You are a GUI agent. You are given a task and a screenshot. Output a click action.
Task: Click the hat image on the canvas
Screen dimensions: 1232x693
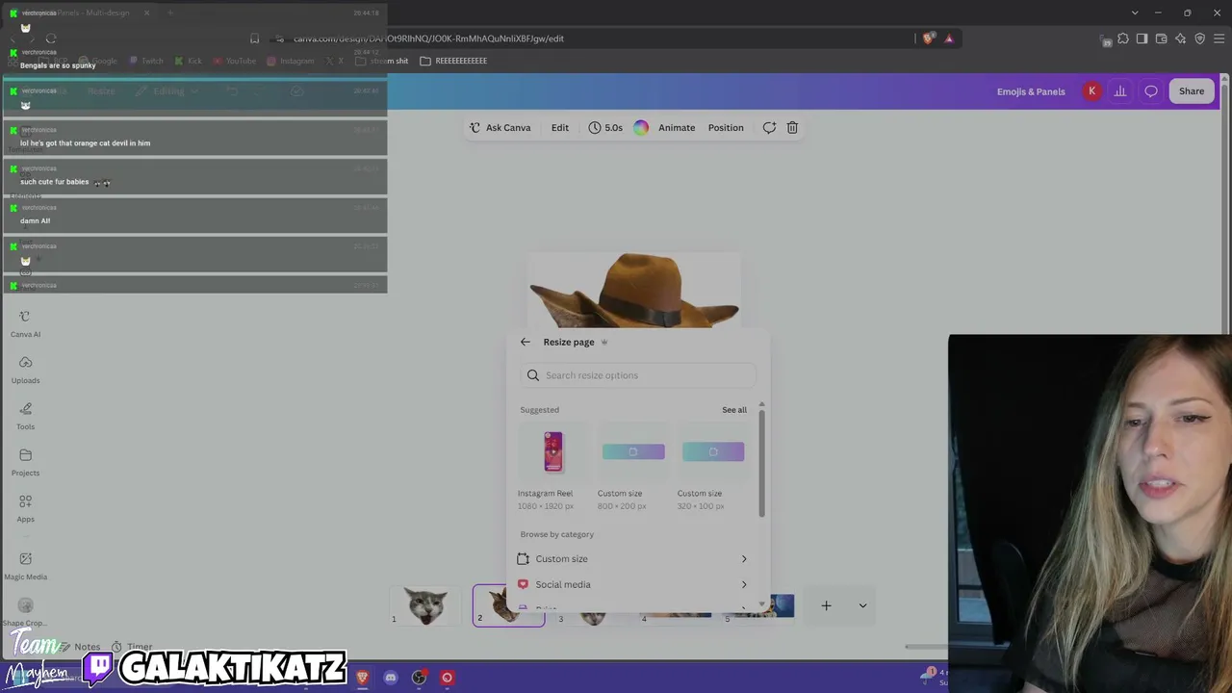633,291
